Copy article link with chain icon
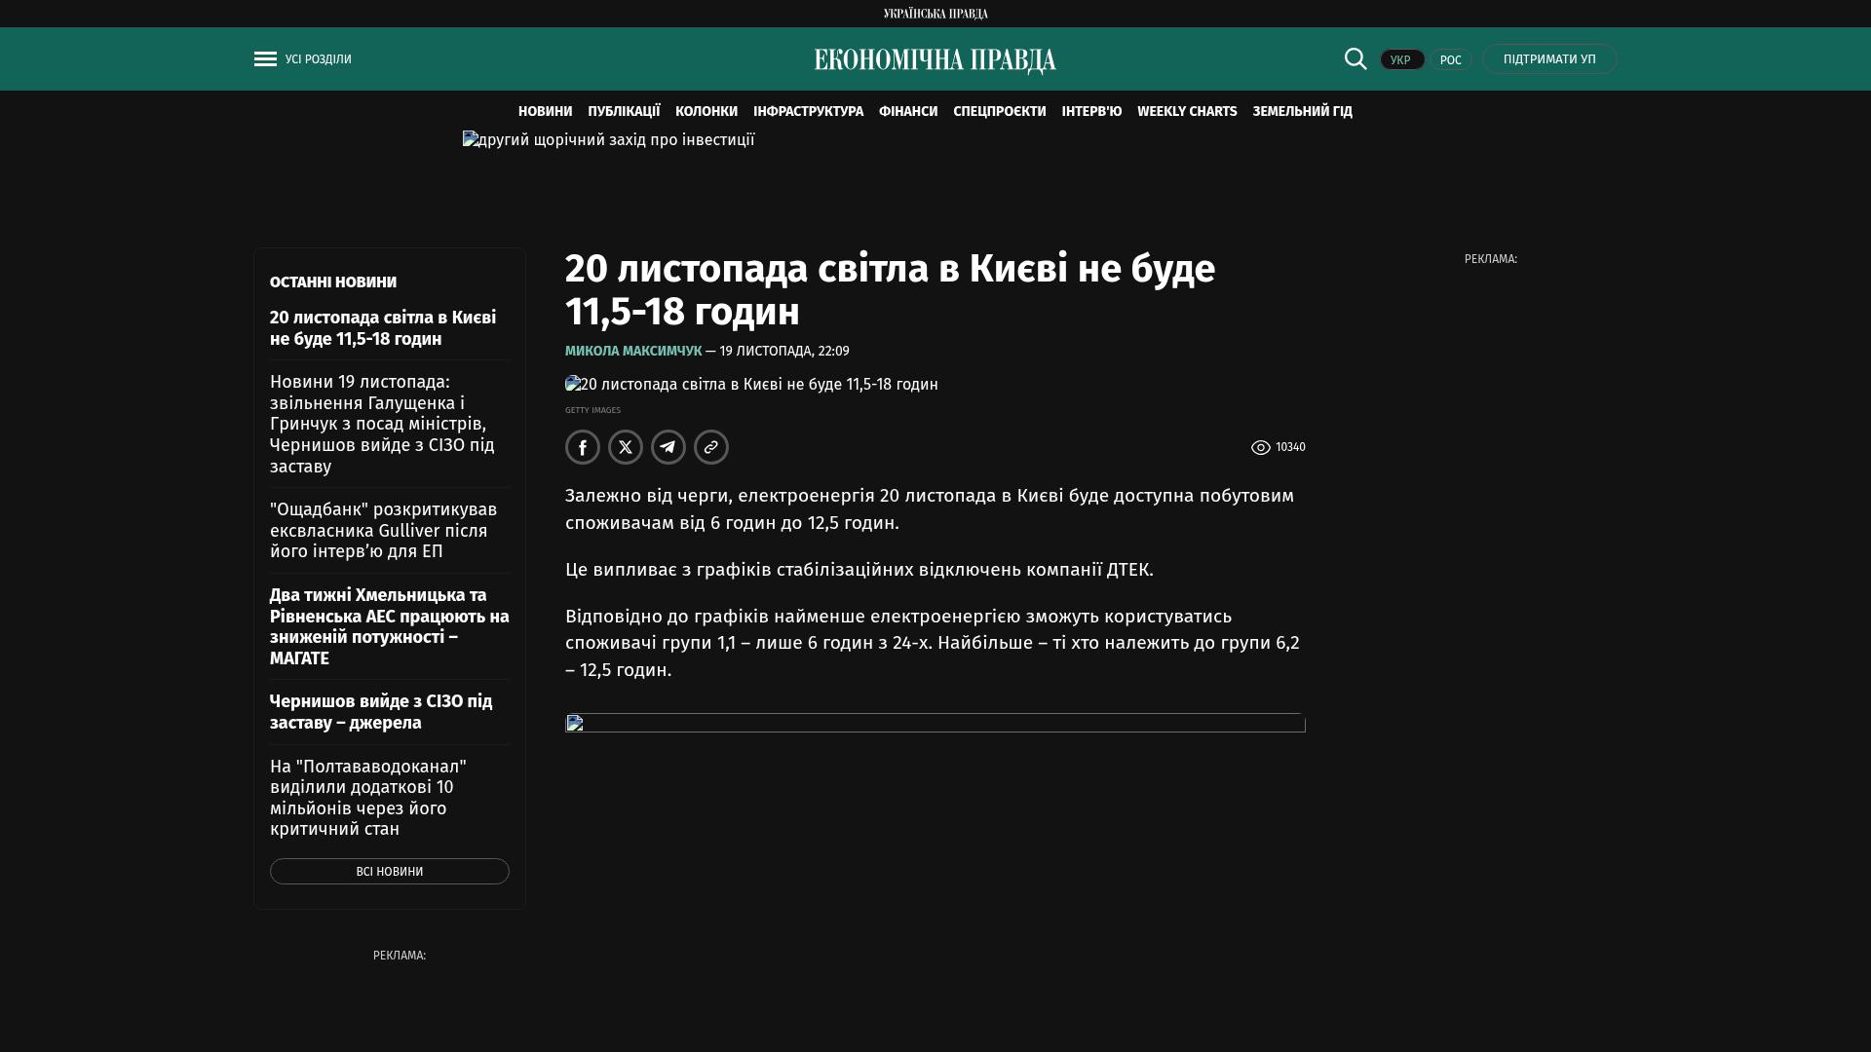 [x=711, y=447]
